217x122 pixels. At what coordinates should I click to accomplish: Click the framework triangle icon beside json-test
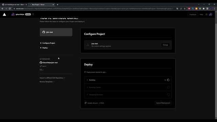point(88,45)
